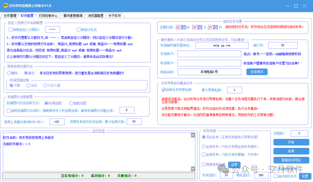Click log scrollbar down arrow
Viewport: 313px width, 182px height.
tap(193, 169)
